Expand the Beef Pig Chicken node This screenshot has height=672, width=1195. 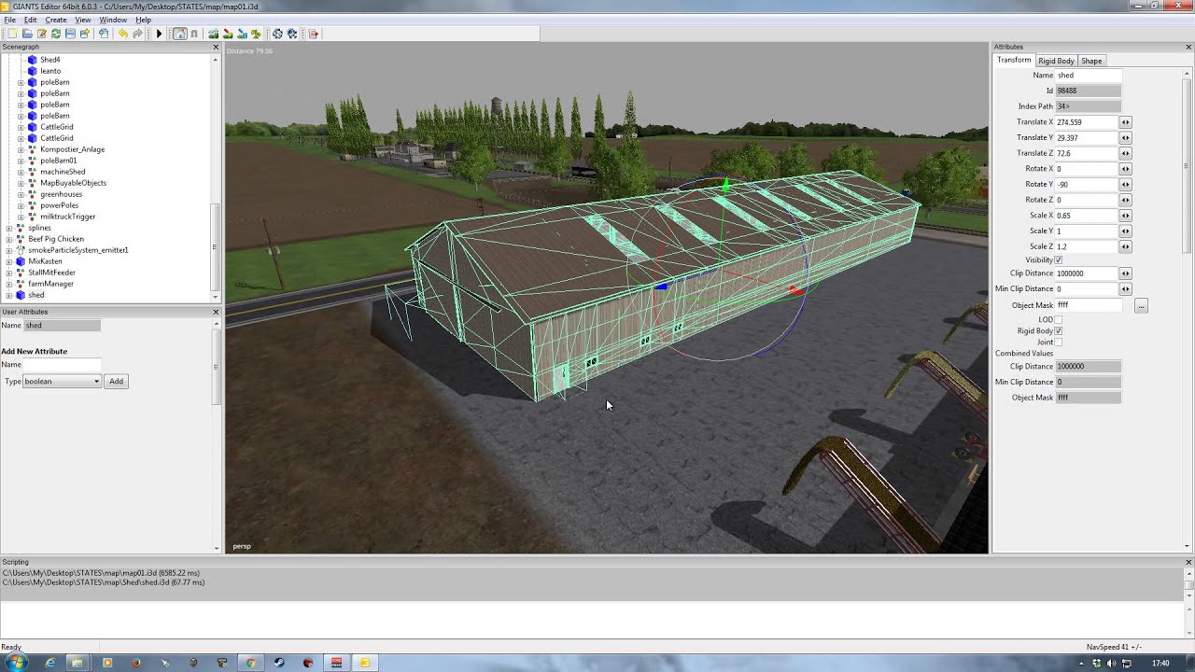[9, 239]
